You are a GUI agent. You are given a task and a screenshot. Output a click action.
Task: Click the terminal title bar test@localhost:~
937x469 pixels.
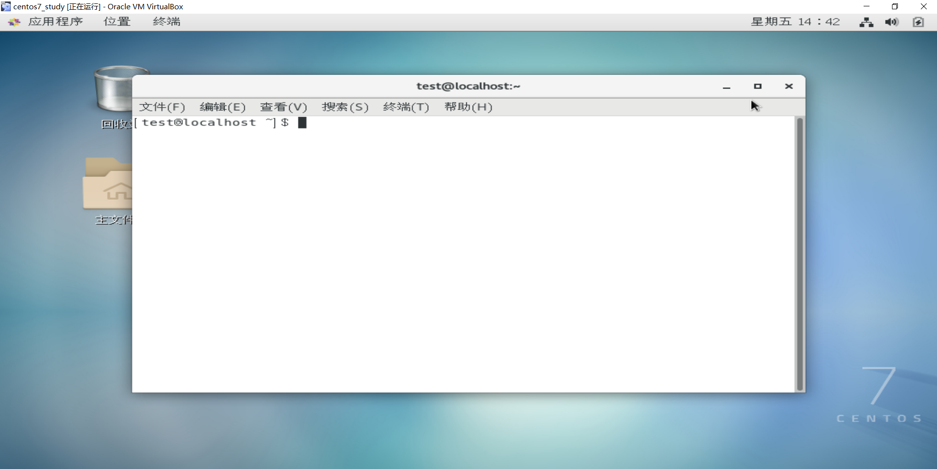point(468,86)
